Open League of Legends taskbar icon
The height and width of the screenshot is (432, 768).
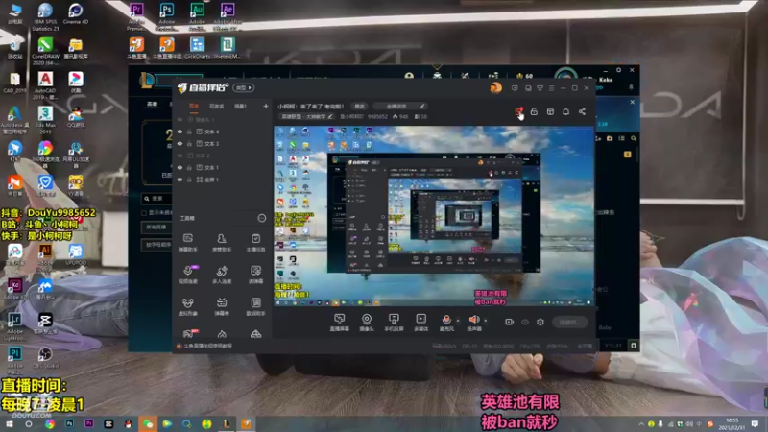pyautogui.click(x=226, y=423)
